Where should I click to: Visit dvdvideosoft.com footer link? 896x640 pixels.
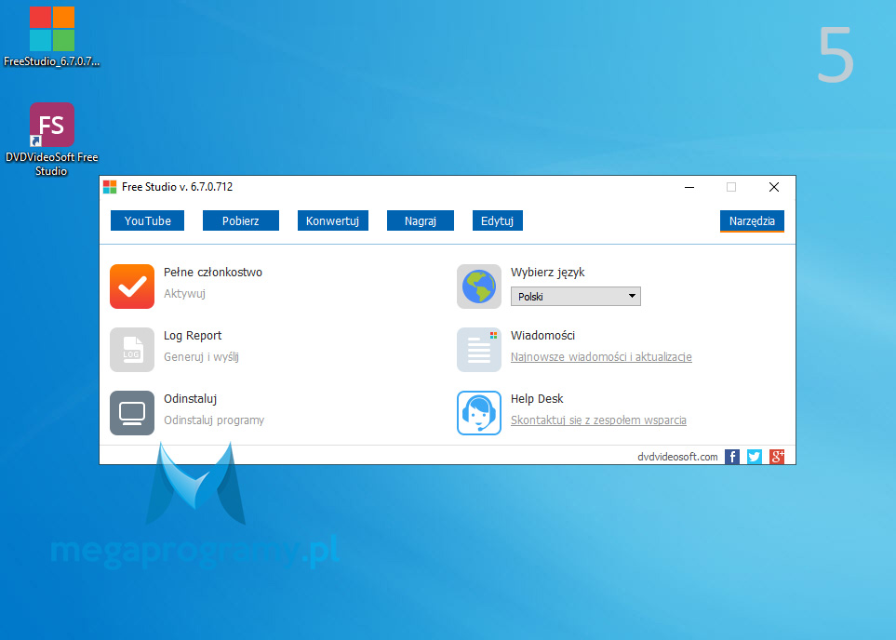click(x=677, y=457)
